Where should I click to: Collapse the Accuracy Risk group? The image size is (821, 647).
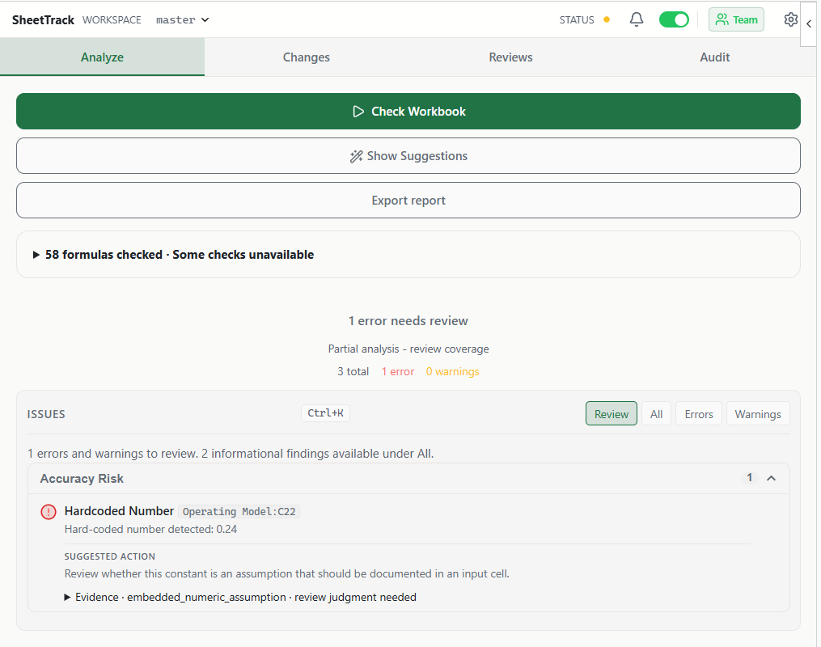coord(772,479)
